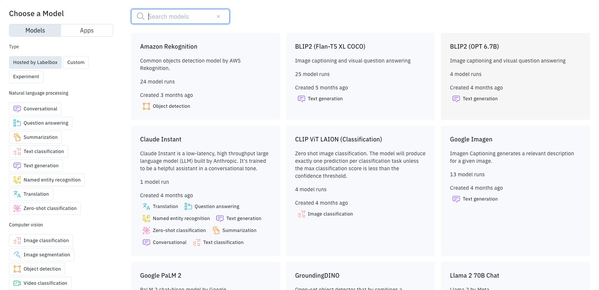
Task: Open CLIP ViT LAION (Classification) card
Action: point(360,191)
